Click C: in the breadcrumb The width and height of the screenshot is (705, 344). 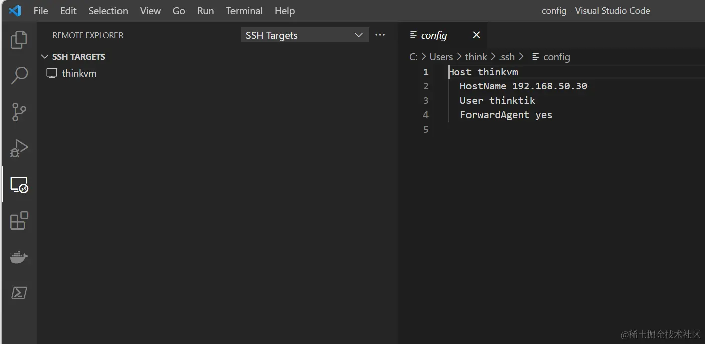pos(413,57)
